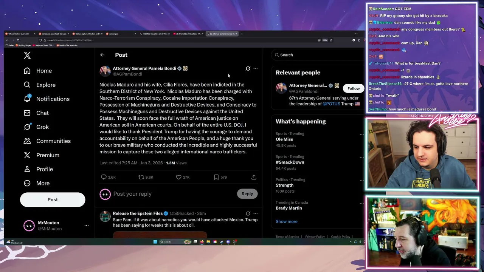
Task: Click the back arrow next to Post
Action: pos(102,55)
